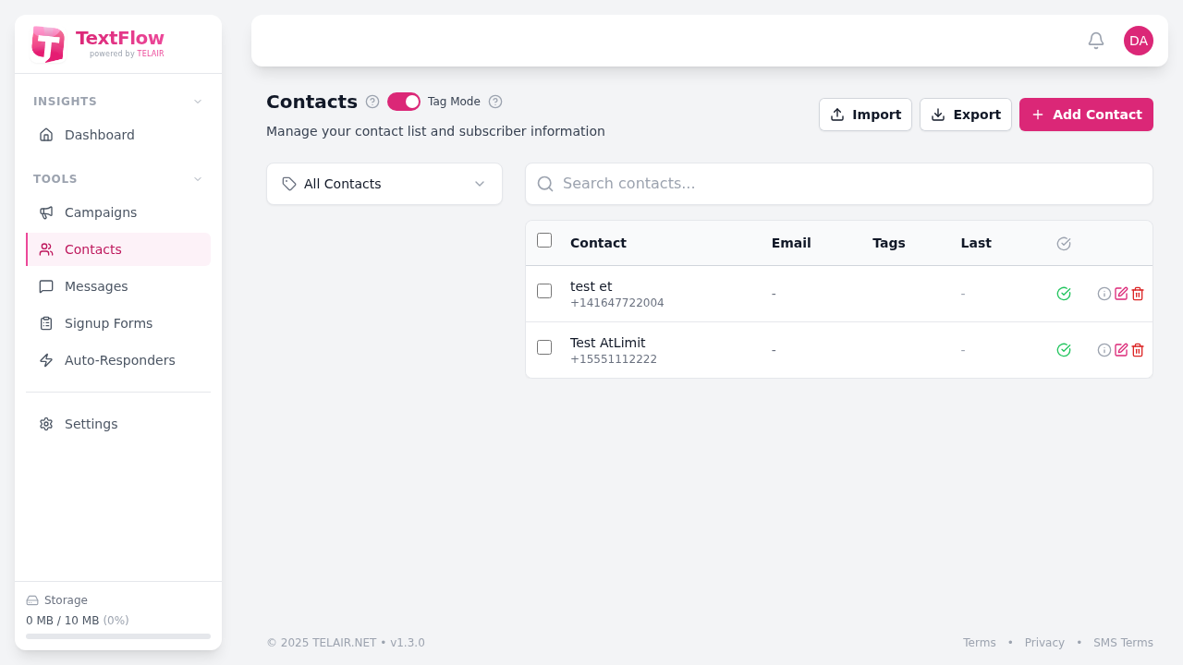Click the Add Contact button

[1086, 115]
